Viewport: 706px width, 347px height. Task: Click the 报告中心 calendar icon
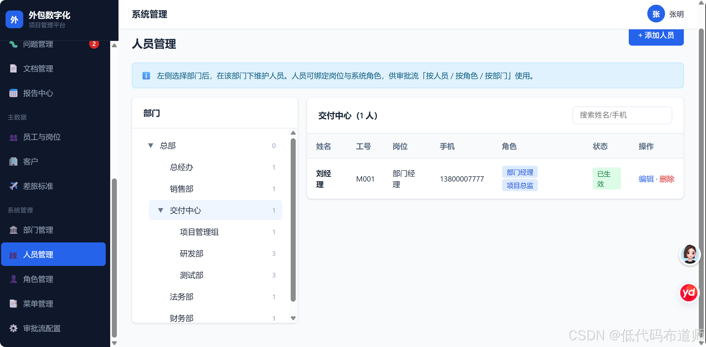coord(13,93)
